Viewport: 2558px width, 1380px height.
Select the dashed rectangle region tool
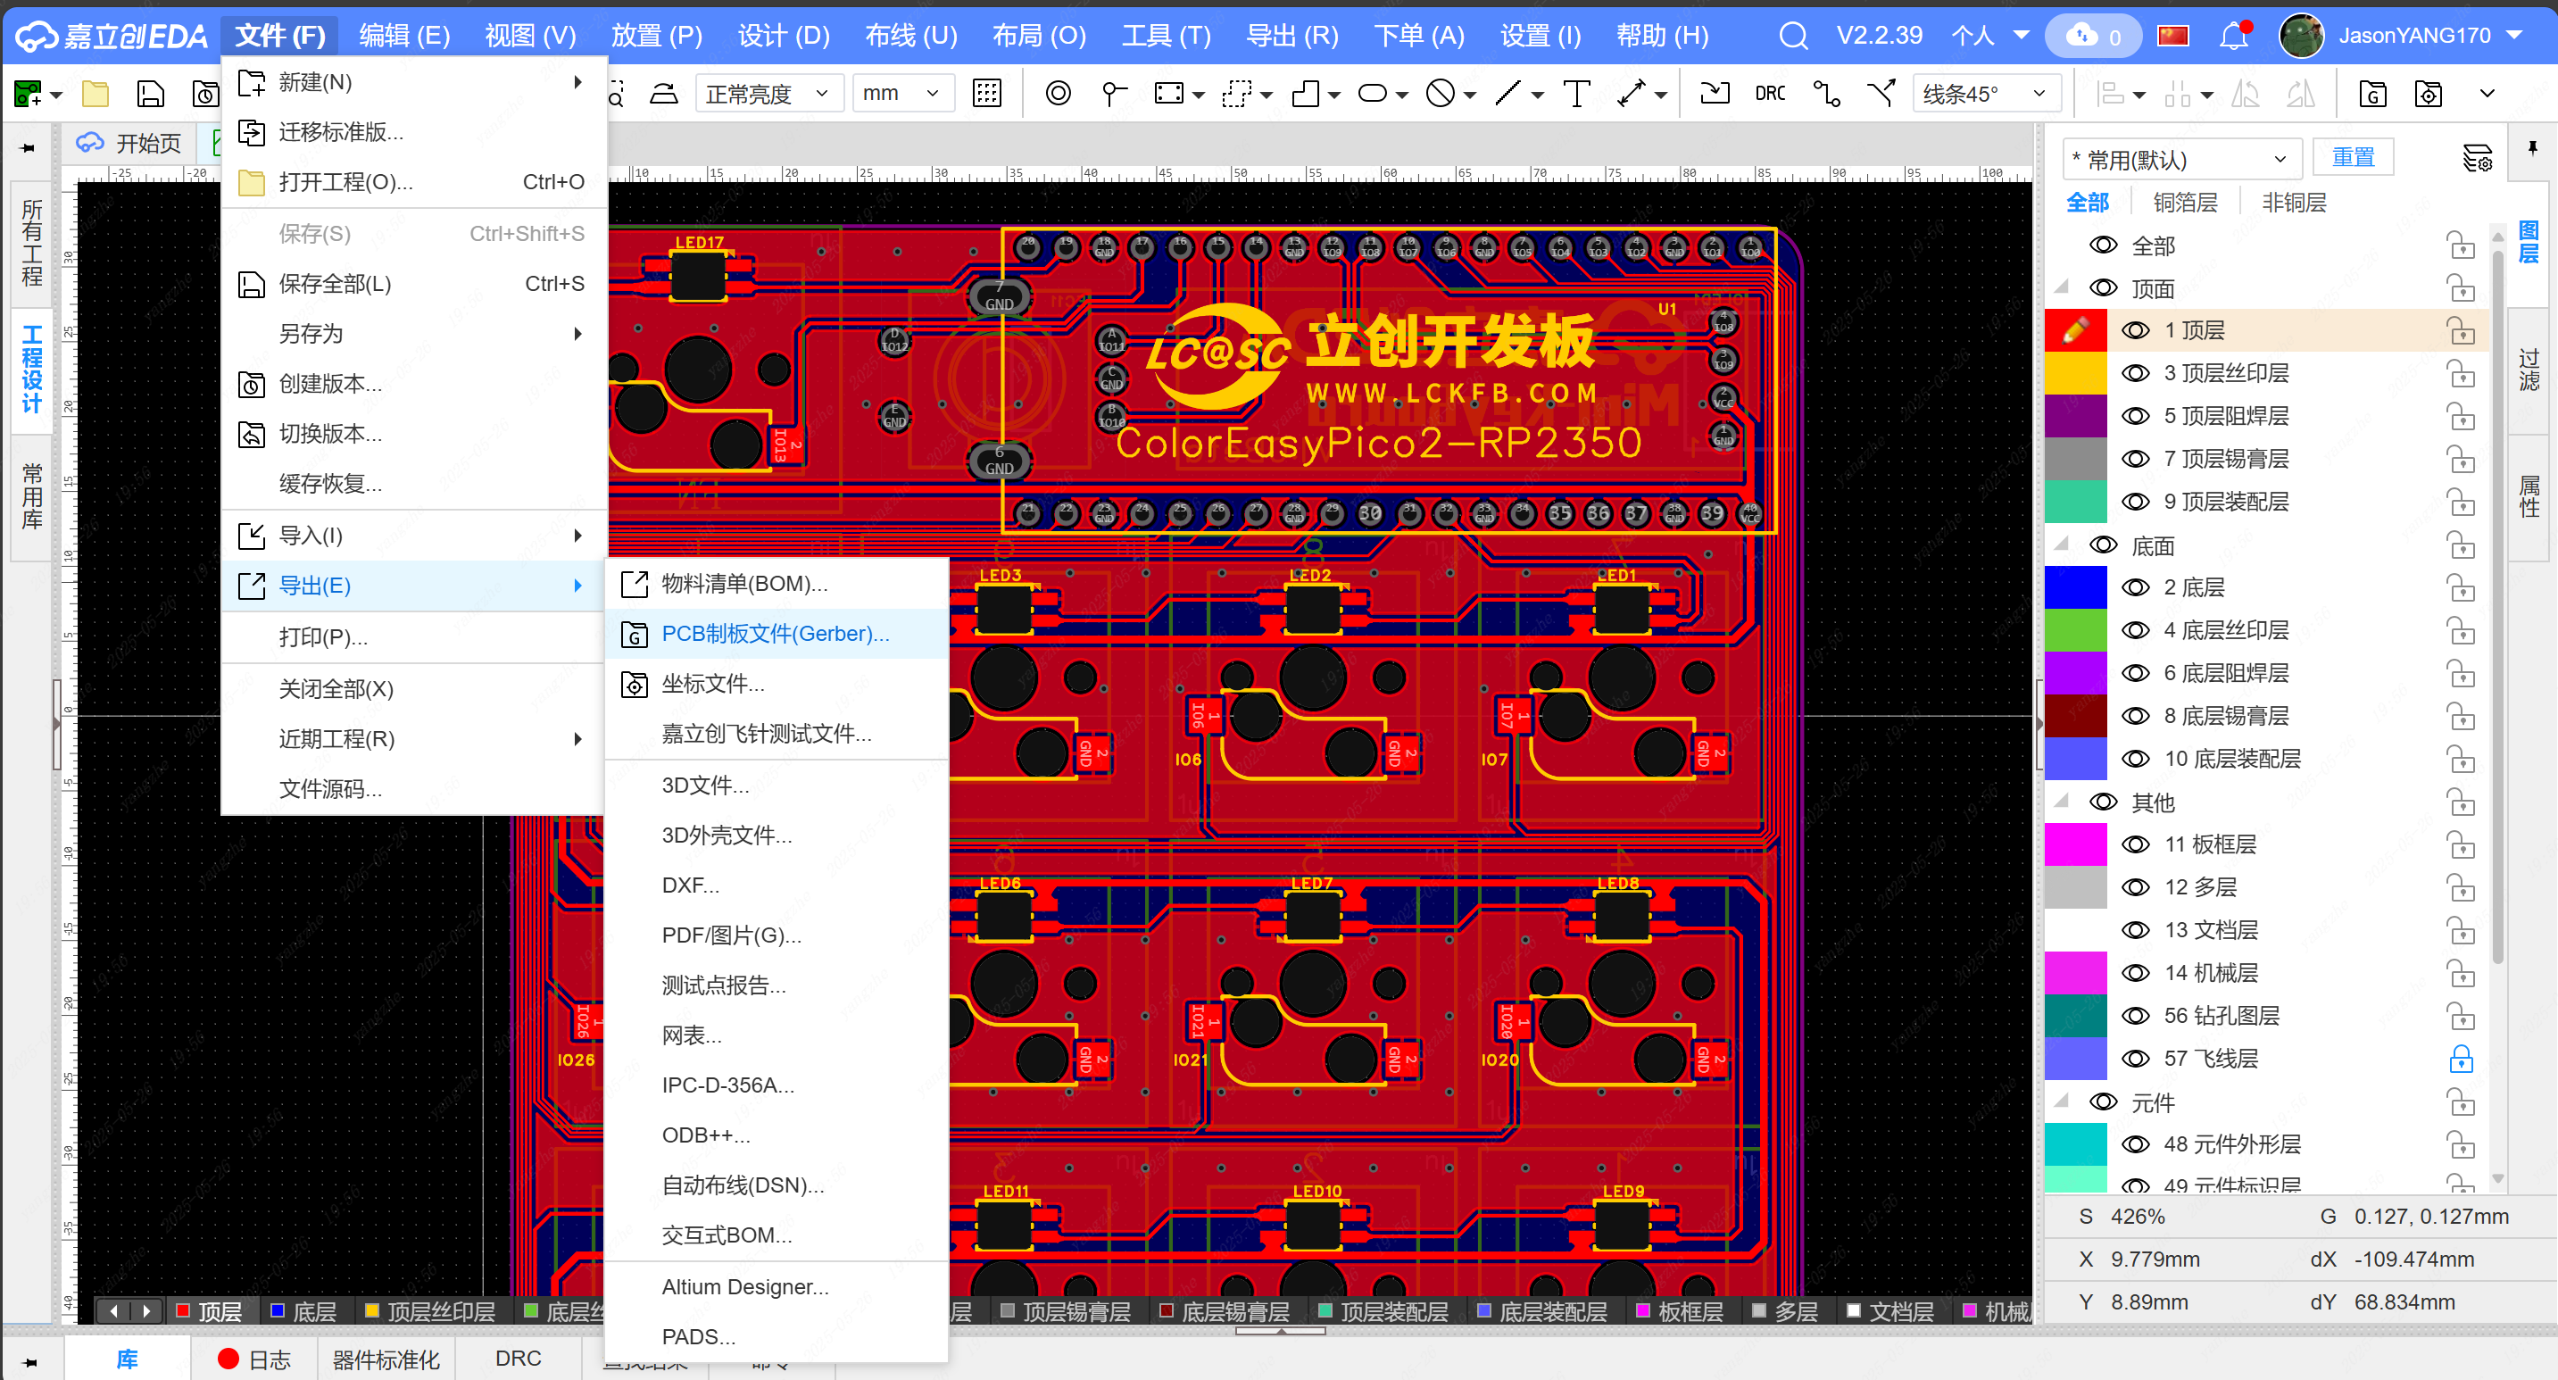point(1236,94)
